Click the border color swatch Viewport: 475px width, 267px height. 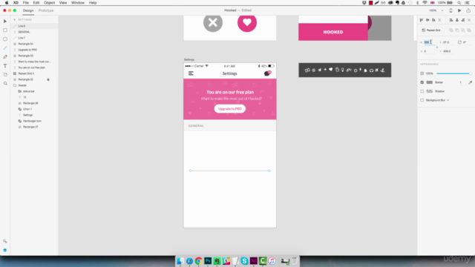[430, 82]
